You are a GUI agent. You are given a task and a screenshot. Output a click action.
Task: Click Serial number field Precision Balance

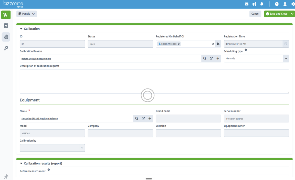(256, 118)
